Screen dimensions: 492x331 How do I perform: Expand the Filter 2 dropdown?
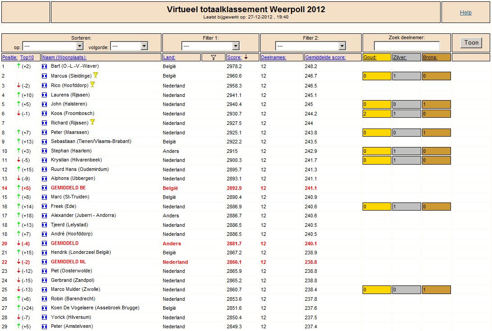click(311, 46)
